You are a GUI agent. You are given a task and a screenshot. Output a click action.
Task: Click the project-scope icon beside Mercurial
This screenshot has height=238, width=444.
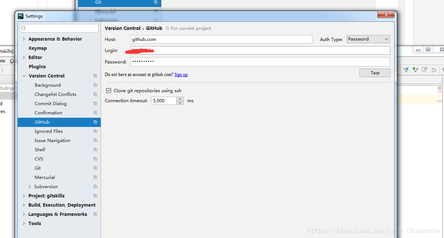coord(95,177)
